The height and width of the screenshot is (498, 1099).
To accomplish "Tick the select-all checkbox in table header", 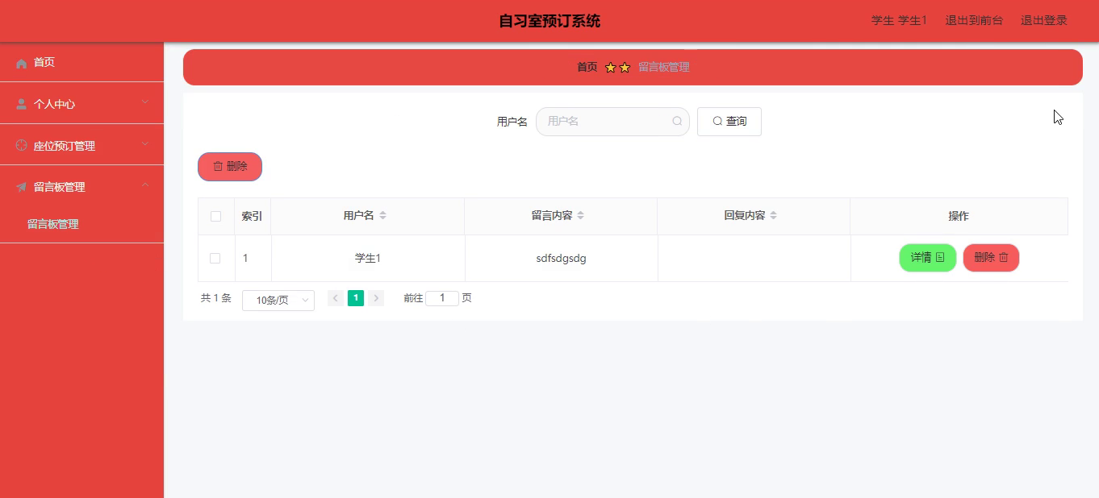I will (215, 216).
